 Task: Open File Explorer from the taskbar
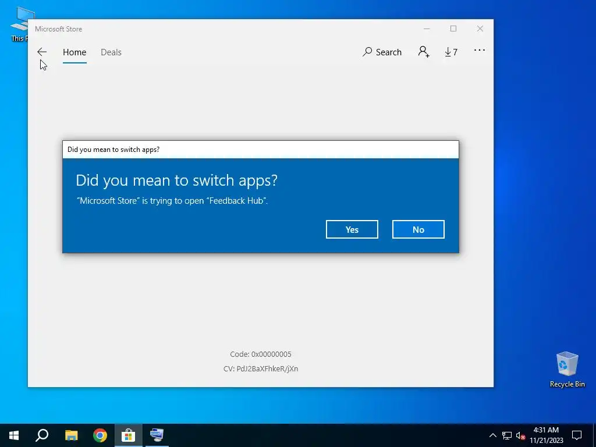coord(71,435)
